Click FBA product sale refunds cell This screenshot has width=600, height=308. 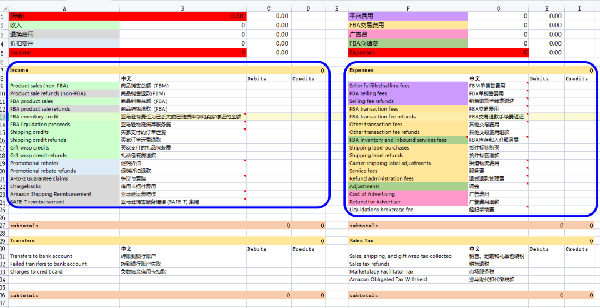(64, 109)
